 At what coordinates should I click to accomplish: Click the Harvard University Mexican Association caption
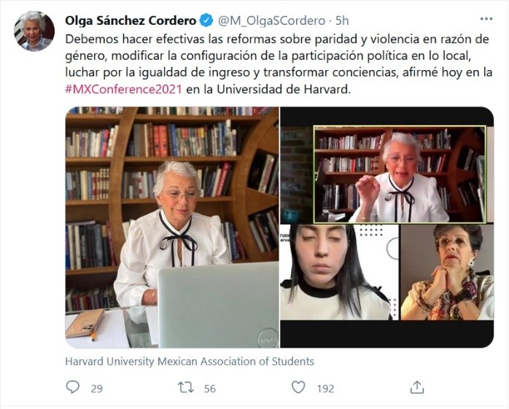coord(190,362)
